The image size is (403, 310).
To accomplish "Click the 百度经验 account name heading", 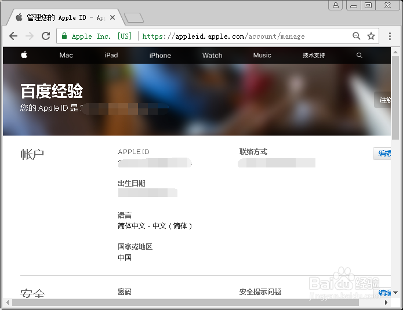I will coord(52,91).
